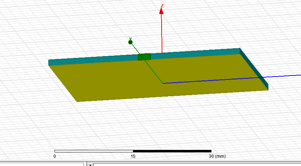Click the Z axis label

tap(162, 6)
